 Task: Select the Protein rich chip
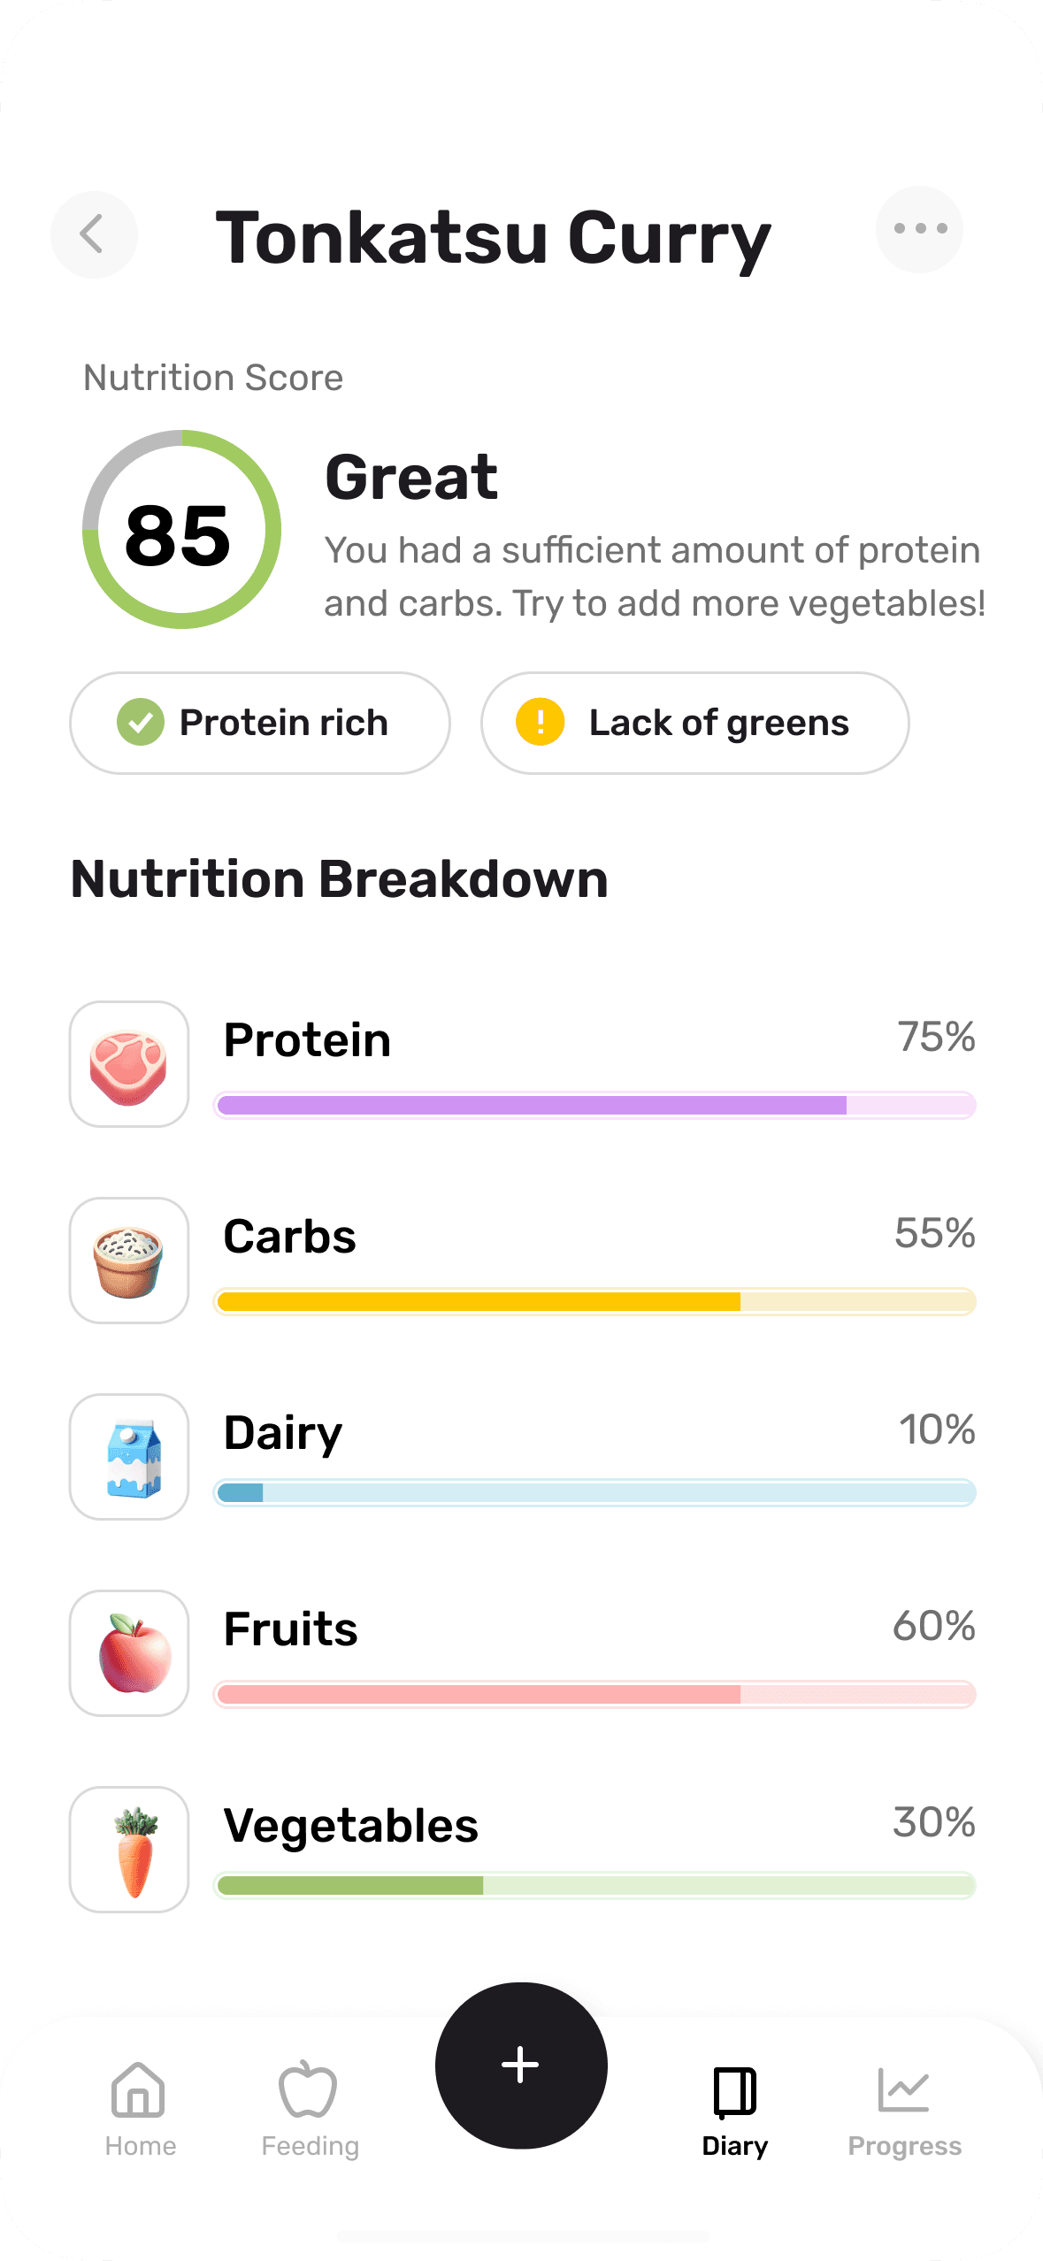260,723
